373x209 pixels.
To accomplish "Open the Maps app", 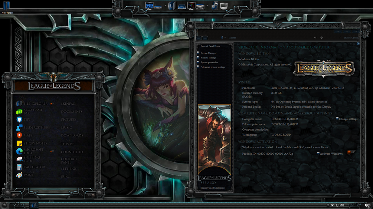I will [24, 135].
